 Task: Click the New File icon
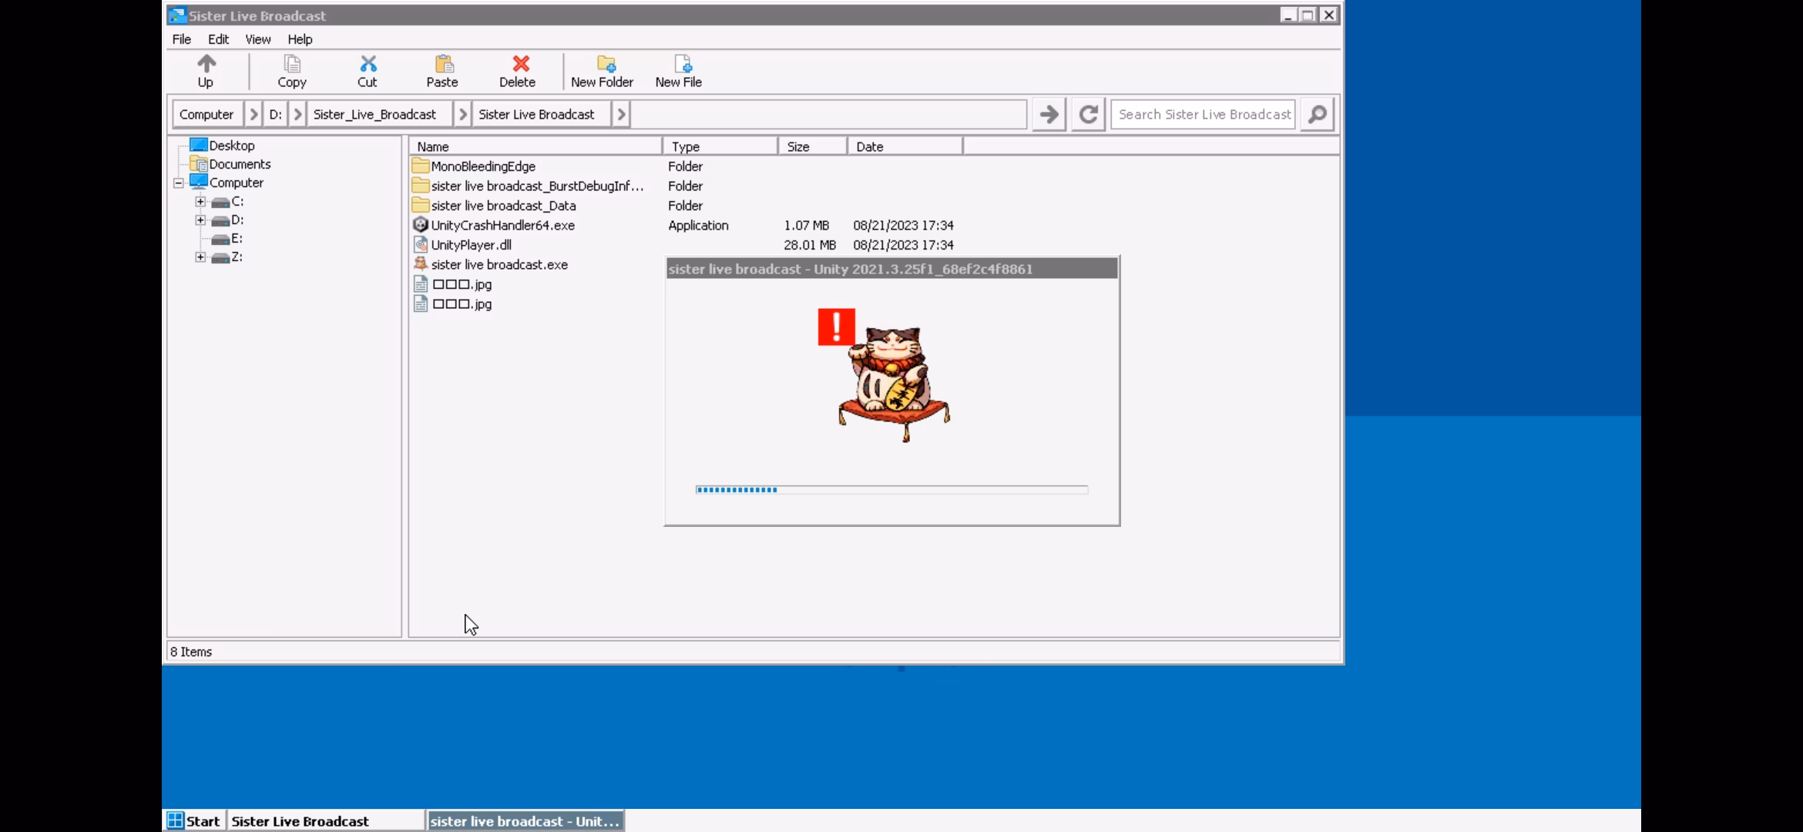pos(682,64)
